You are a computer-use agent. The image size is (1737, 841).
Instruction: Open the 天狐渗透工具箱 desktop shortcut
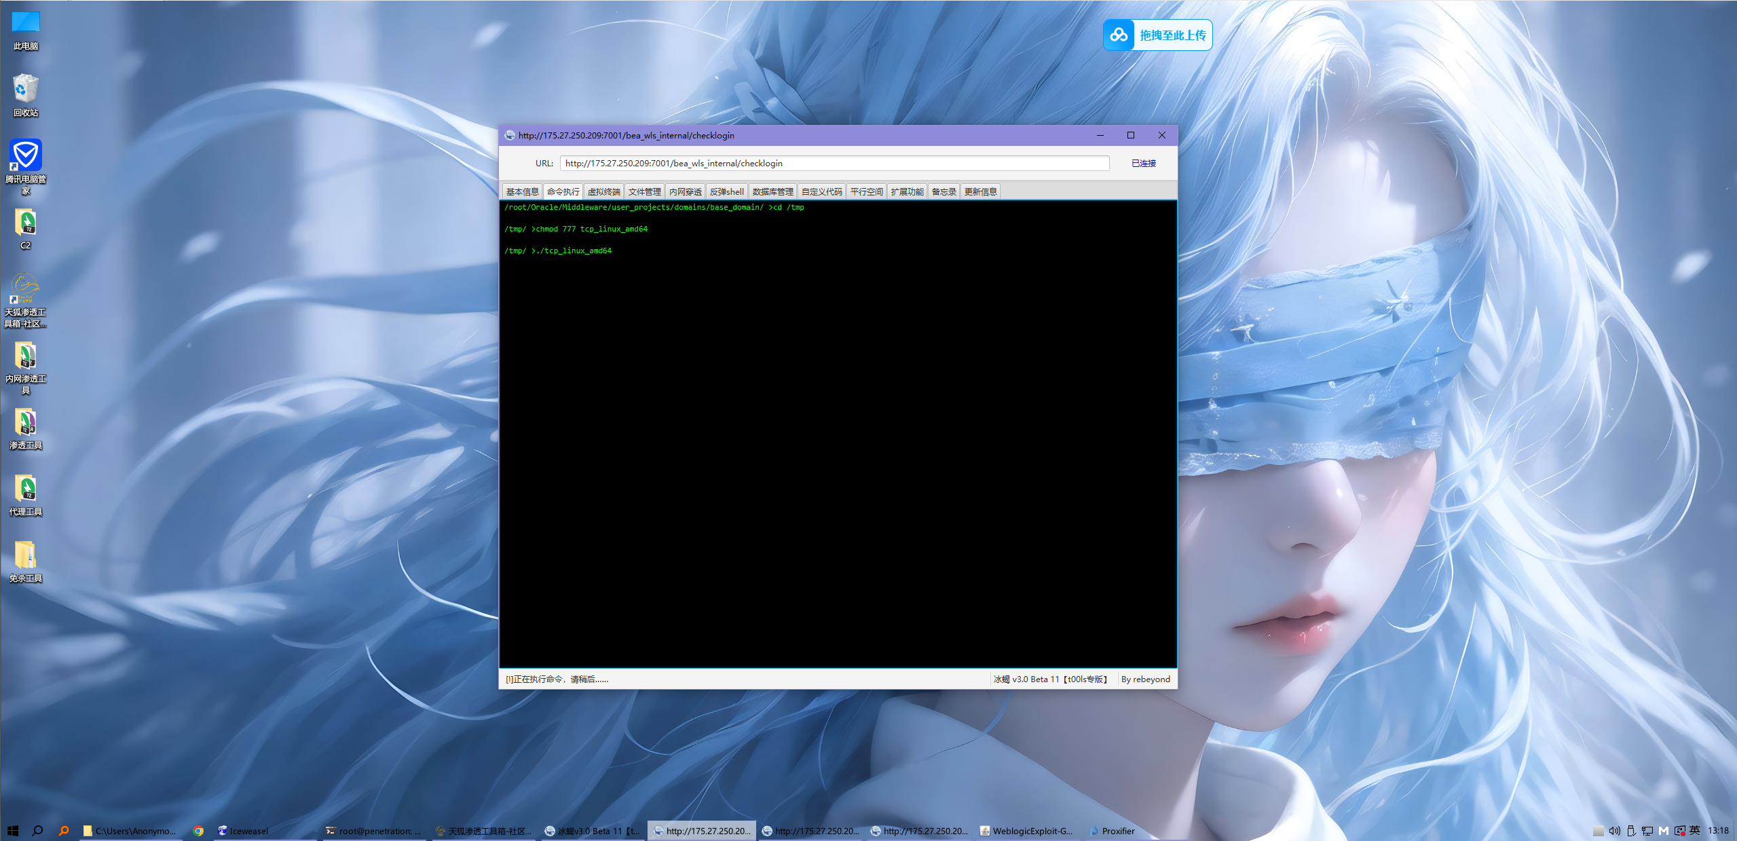point(26,289)
